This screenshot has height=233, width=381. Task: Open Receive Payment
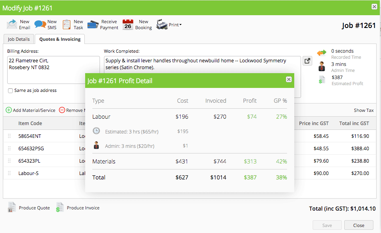point(93,24)
